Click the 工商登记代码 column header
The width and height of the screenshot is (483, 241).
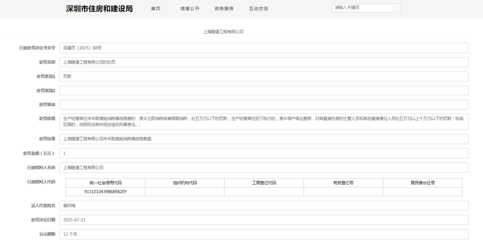click(264, 183)
